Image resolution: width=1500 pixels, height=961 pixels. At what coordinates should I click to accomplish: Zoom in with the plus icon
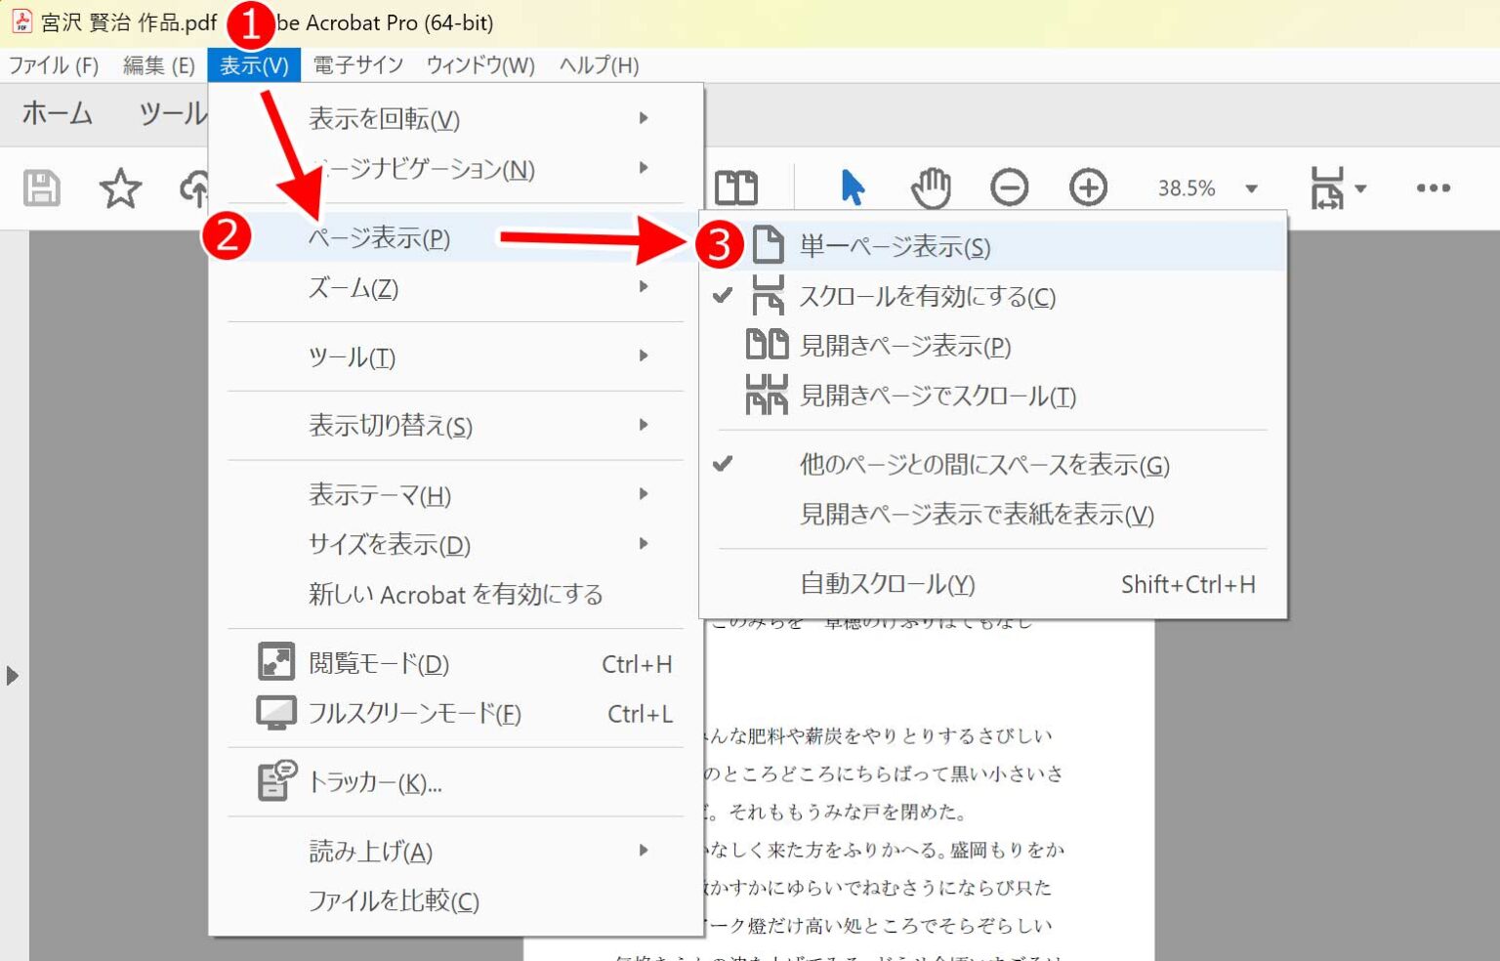[x=1088, y=188]
